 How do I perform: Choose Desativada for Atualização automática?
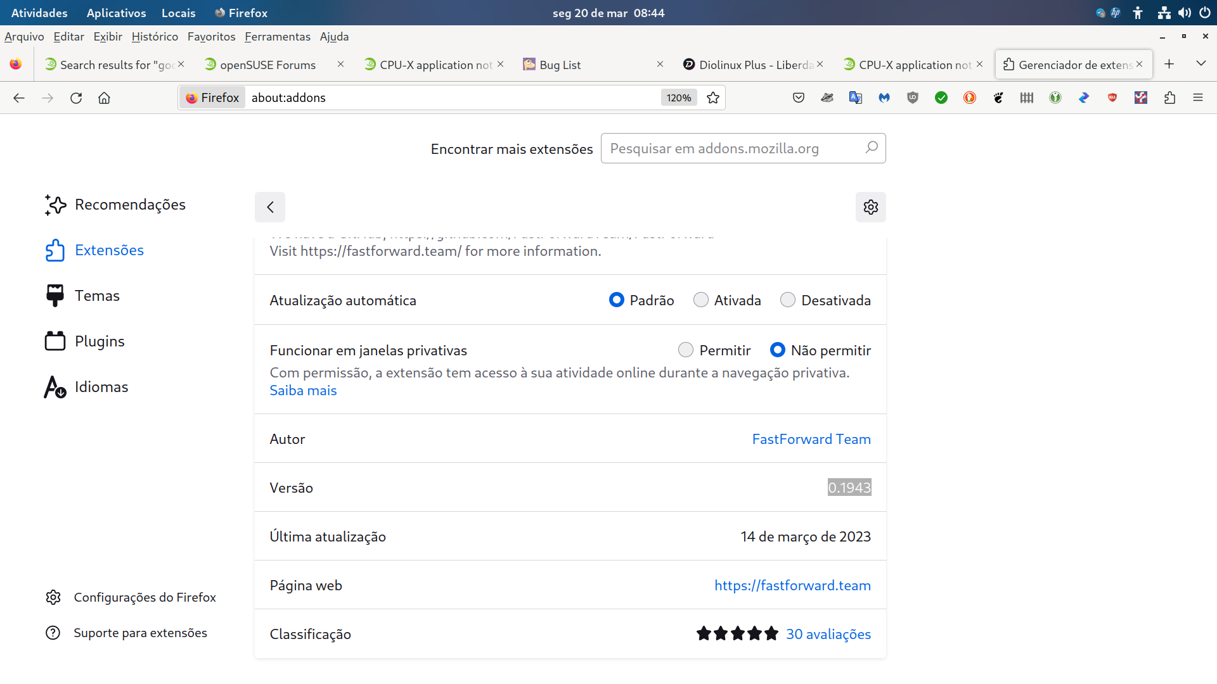point(788,300)
